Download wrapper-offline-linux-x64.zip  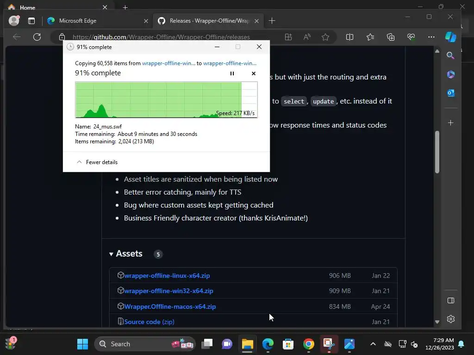[x=167, y=275]
